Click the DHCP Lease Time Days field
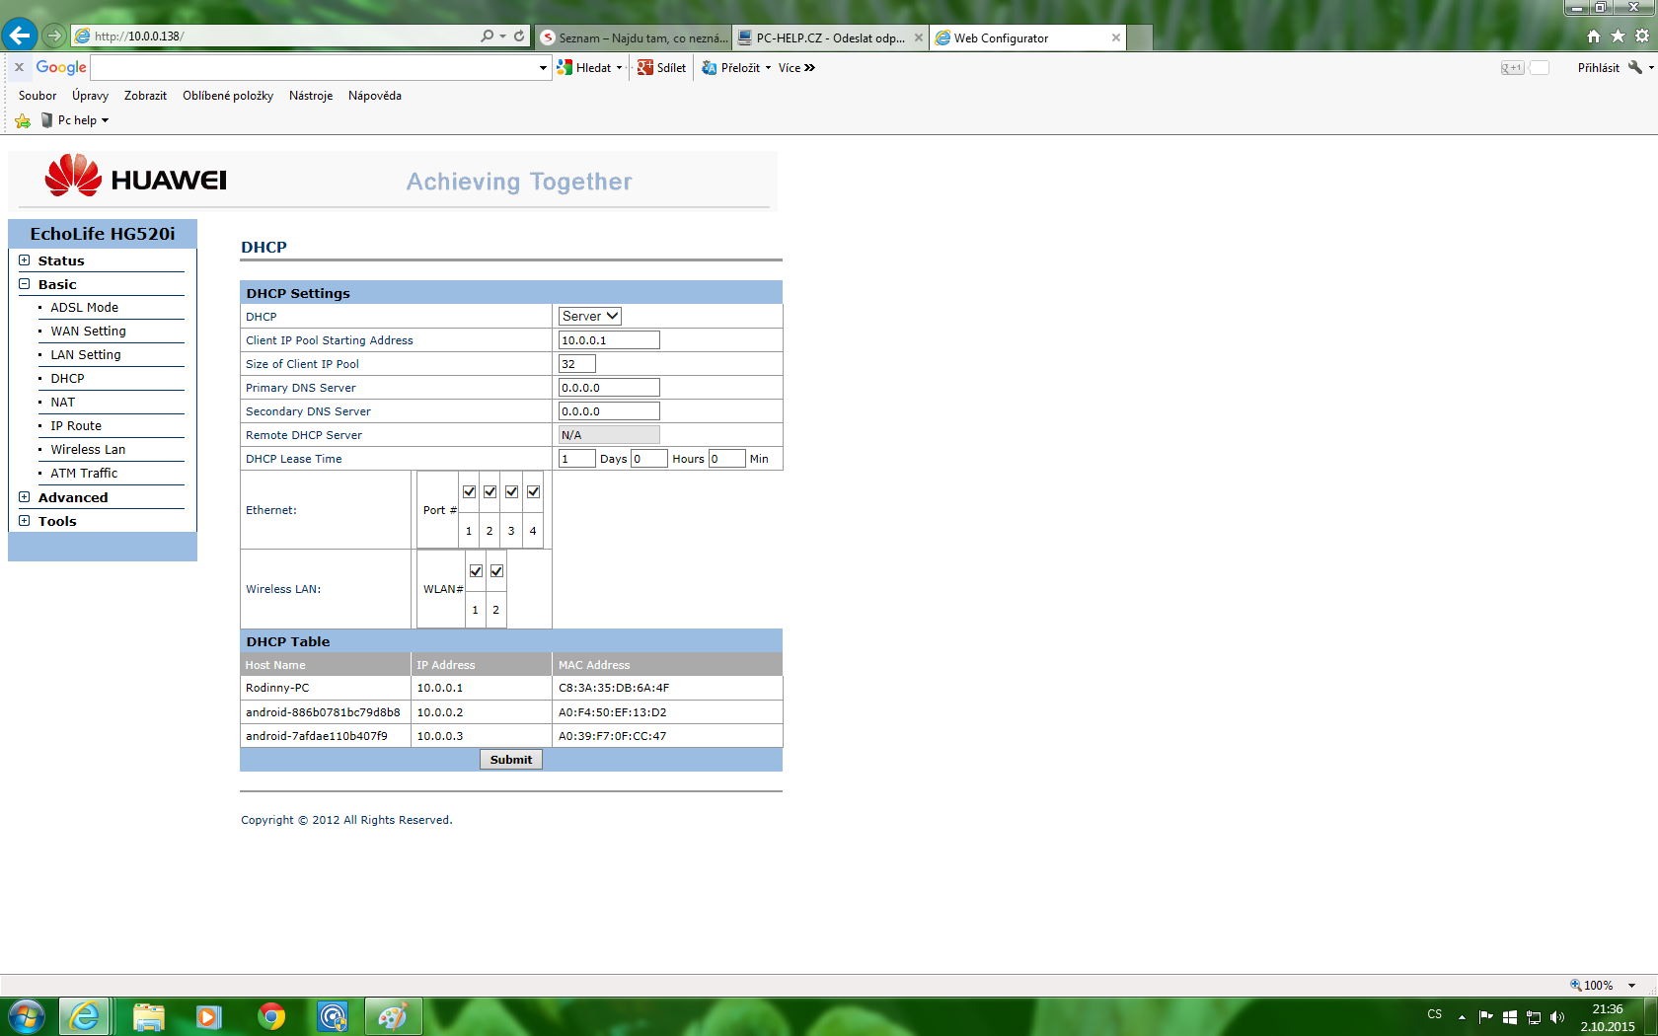Image resolution: width=1658 pixels, height=1036 pixels. pyautogui.click(x=577, y=459)
